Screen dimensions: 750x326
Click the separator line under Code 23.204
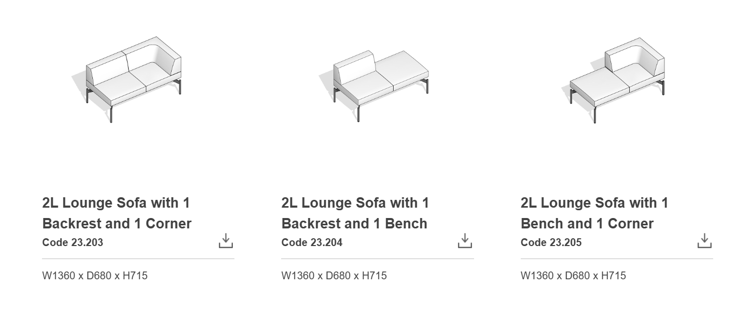pyautogui.click(x=377, y=259)
